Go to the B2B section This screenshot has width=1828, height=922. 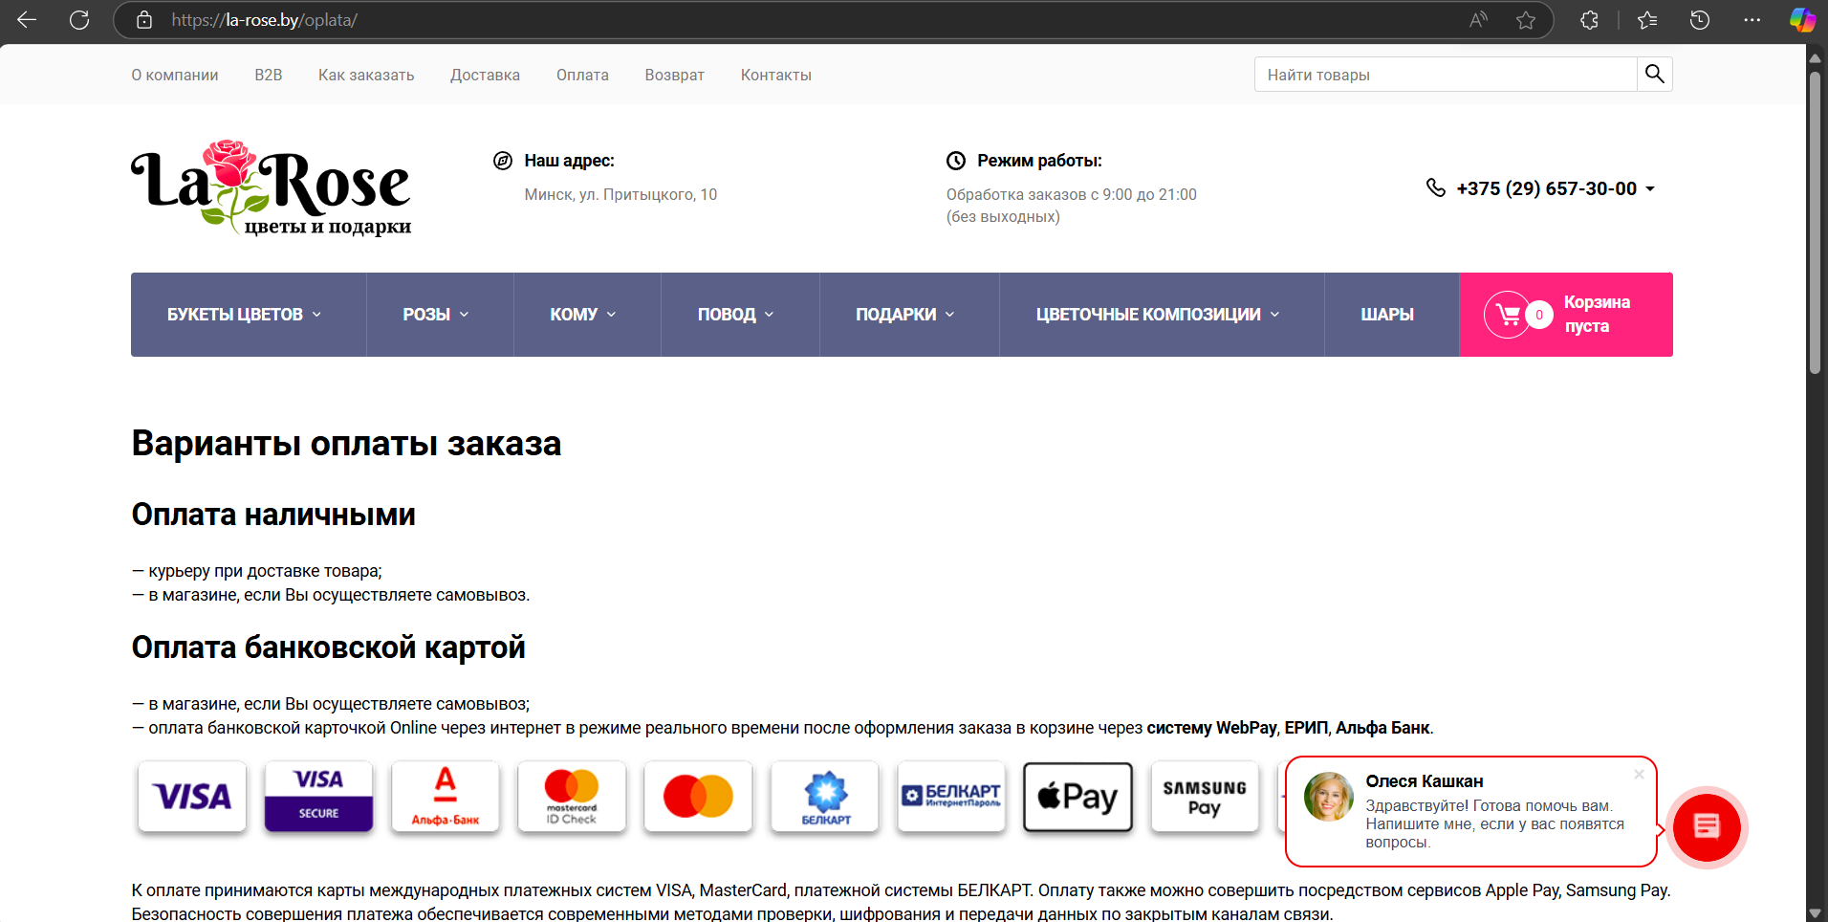[x=268, y=75]
